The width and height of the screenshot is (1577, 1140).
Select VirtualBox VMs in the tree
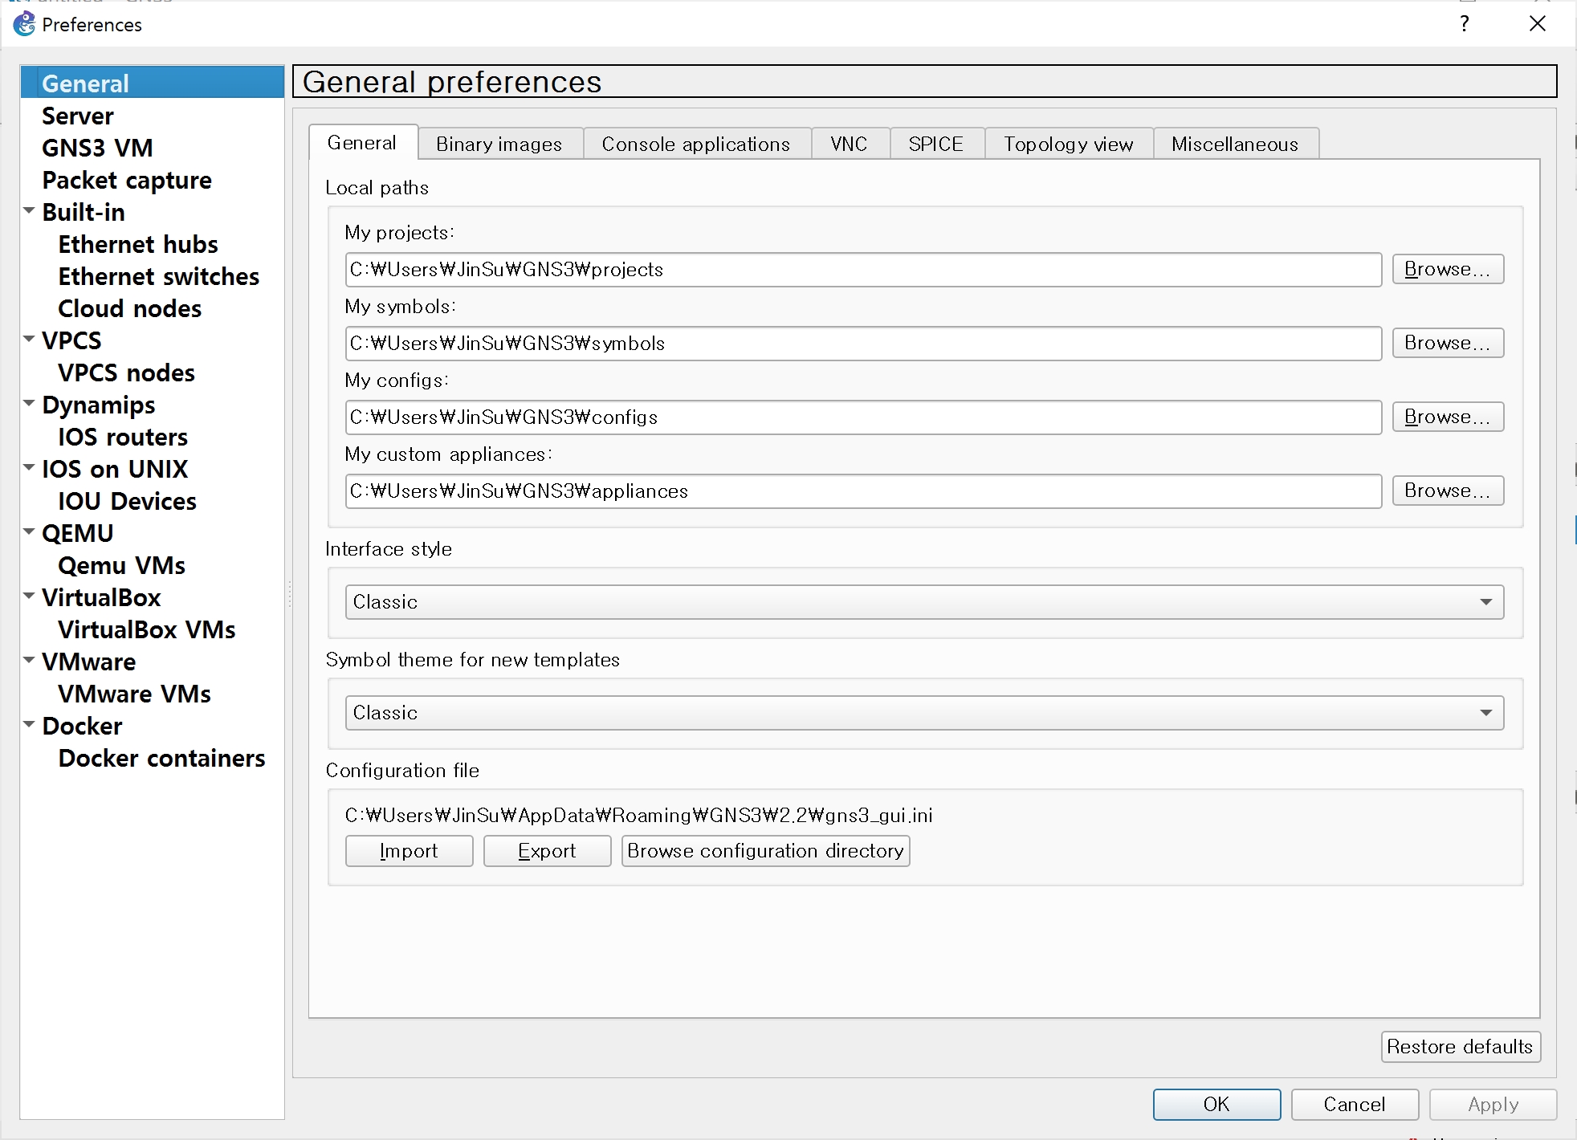point(147,630)
